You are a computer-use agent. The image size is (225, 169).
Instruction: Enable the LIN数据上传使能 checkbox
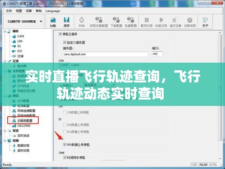[x=64, y=112]
